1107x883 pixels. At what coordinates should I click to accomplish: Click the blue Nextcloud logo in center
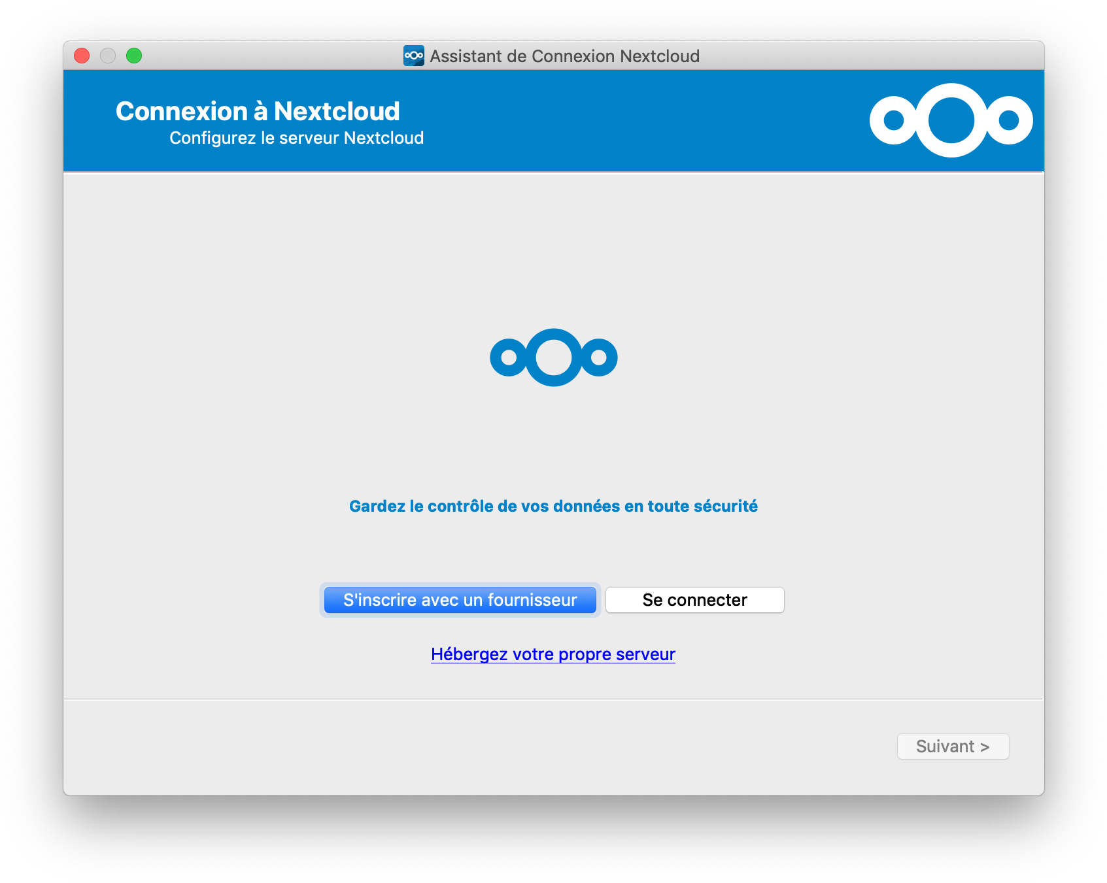click(554, 358)
